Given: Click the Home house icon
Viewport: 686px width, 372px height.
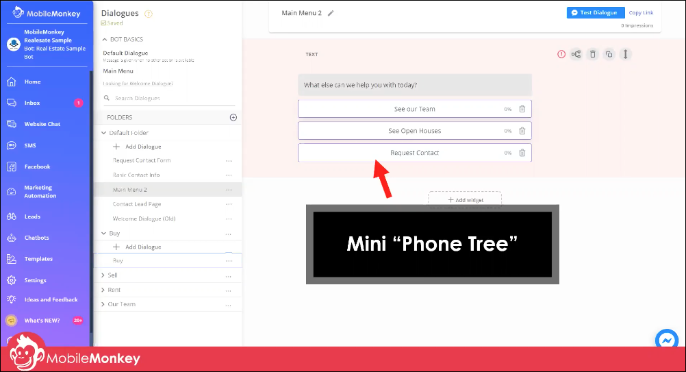Looking at the screenshot, I should click(x=12, y=82).
